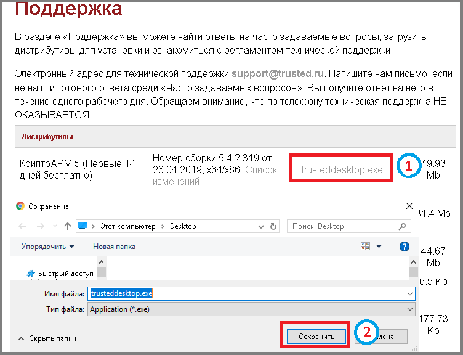
Task: Edit the Имя файла field
Action: pos(251,293)
